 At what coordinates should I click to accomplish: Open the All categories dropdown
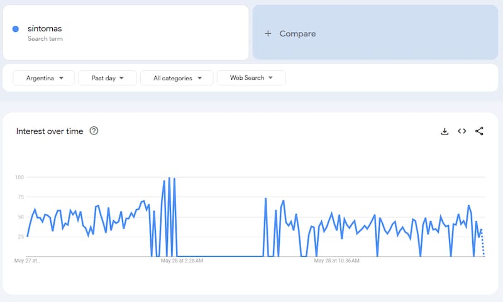[x=177, y=78]
